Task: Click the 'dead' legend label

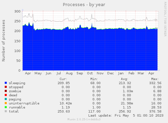Action: (x=13, y=95)
